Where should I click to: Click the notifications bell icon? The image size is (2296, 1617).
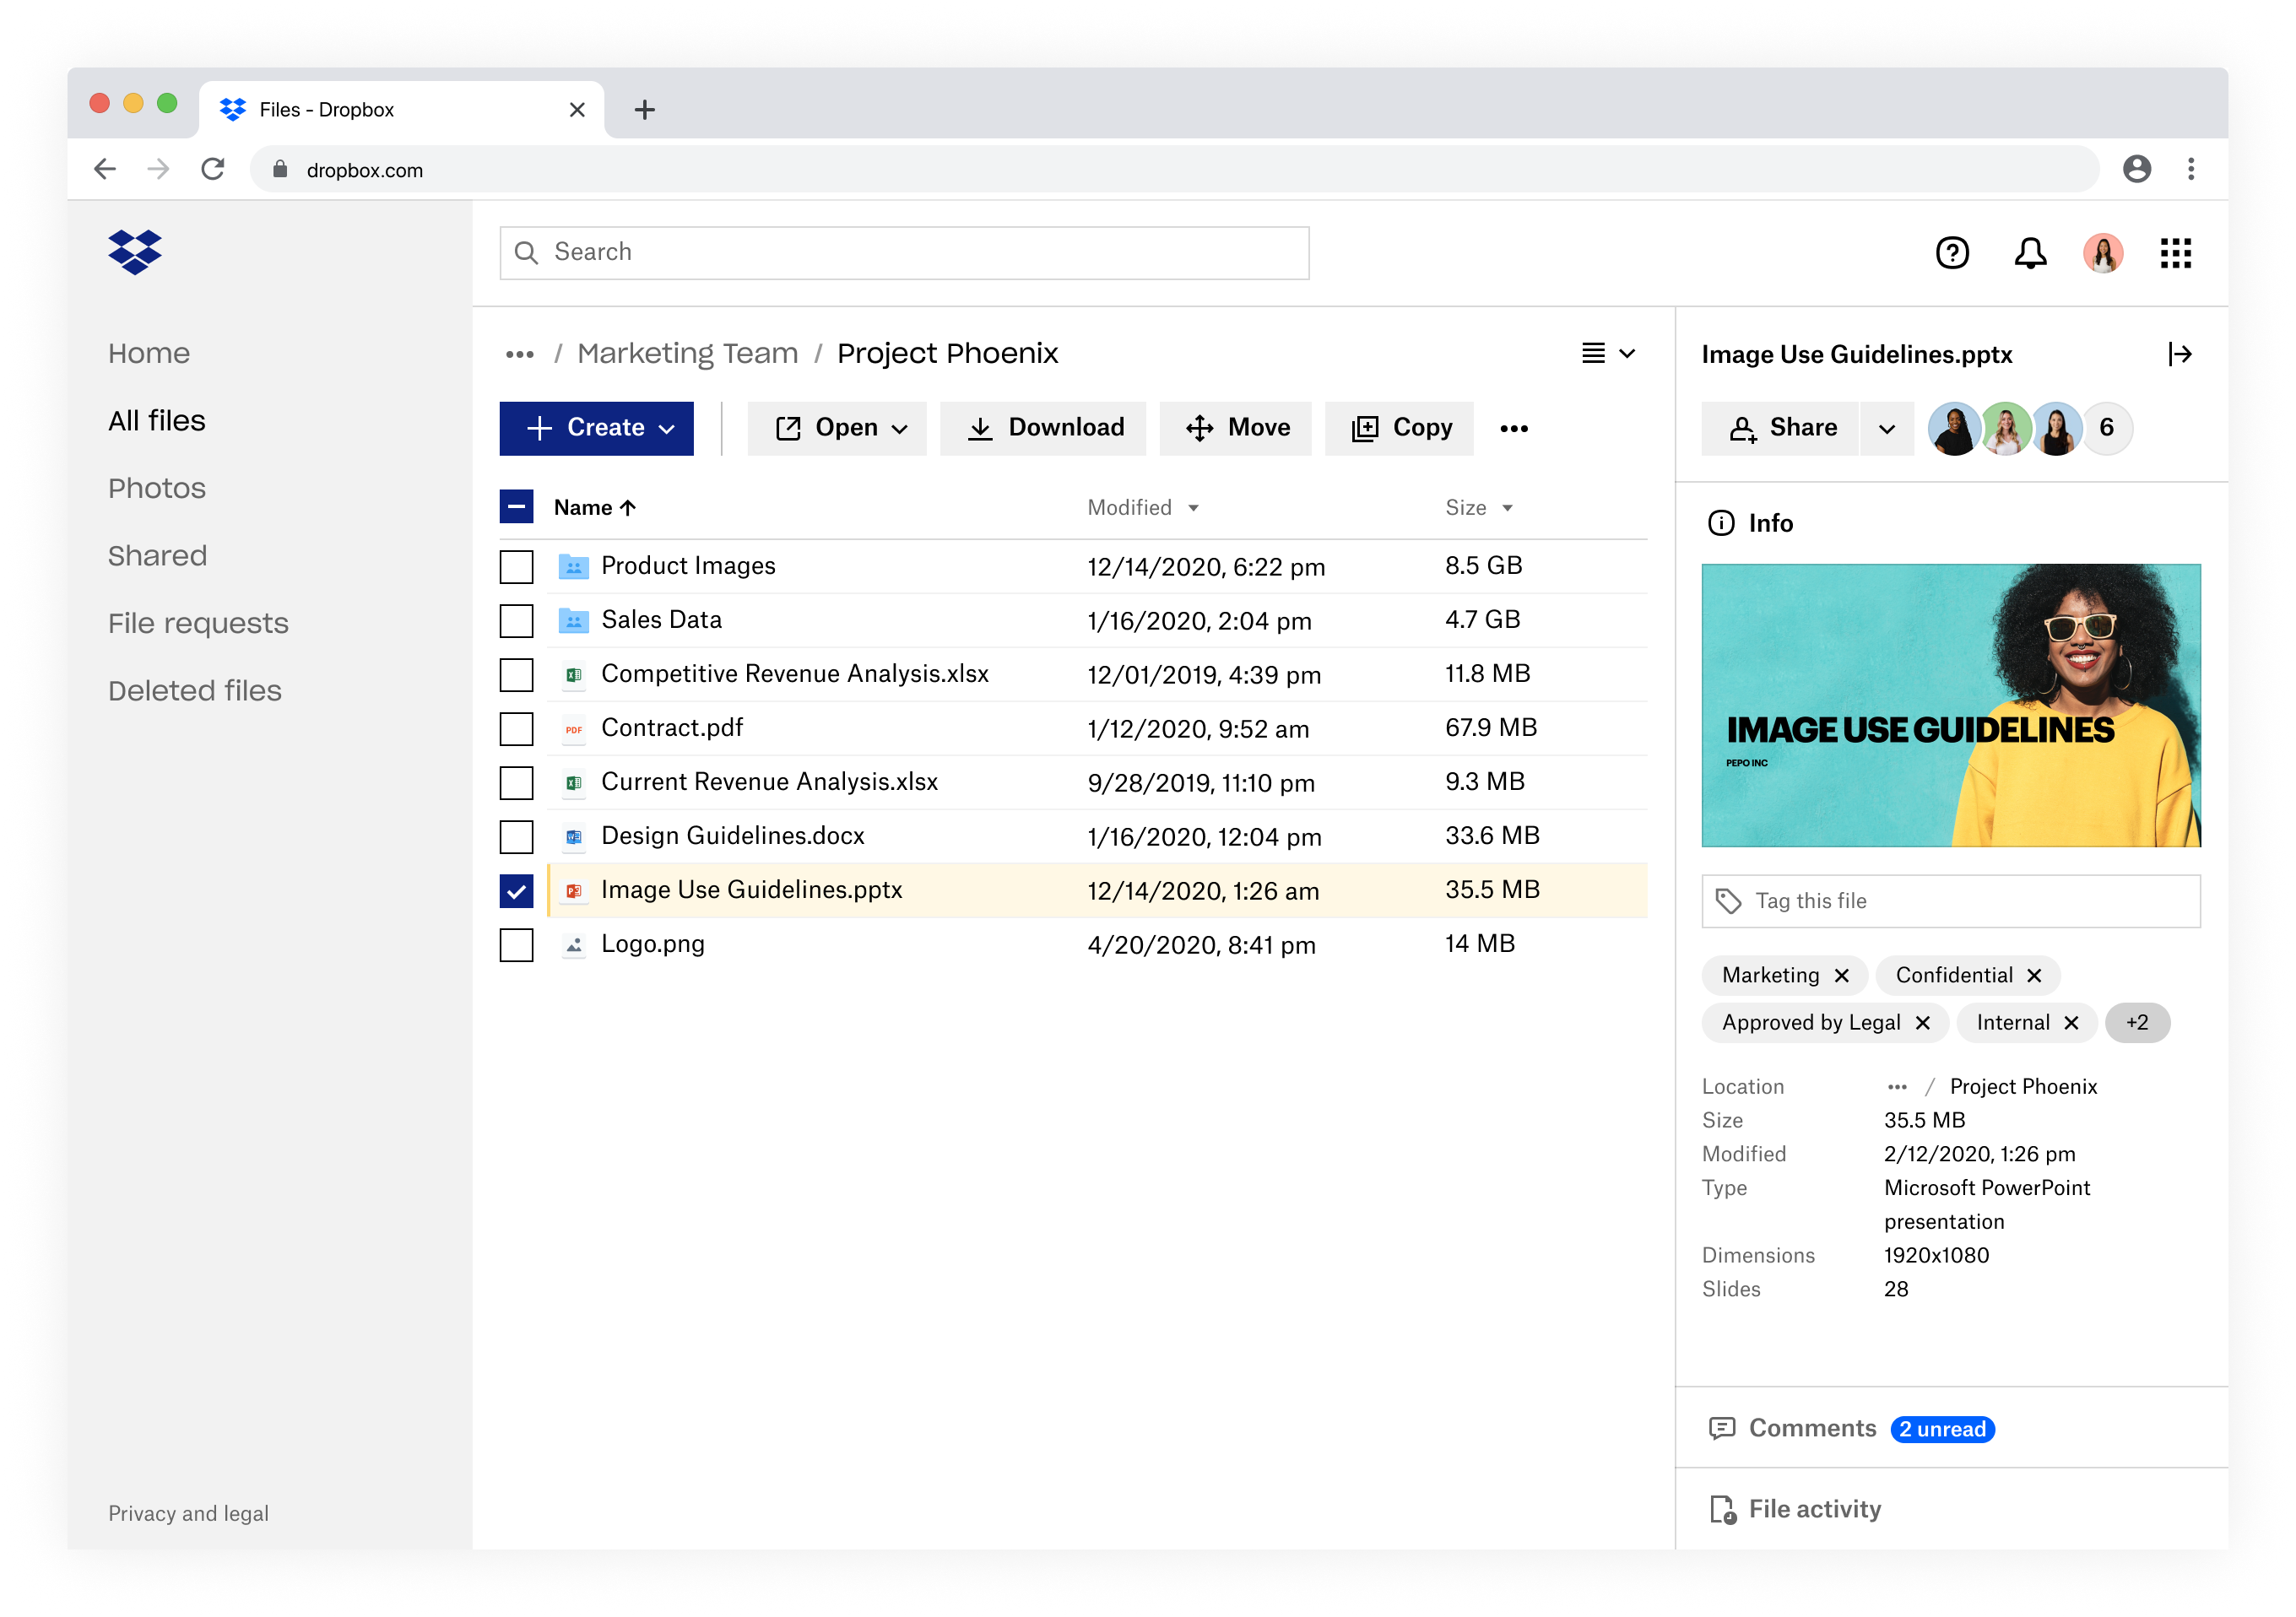click(2028, 252)
